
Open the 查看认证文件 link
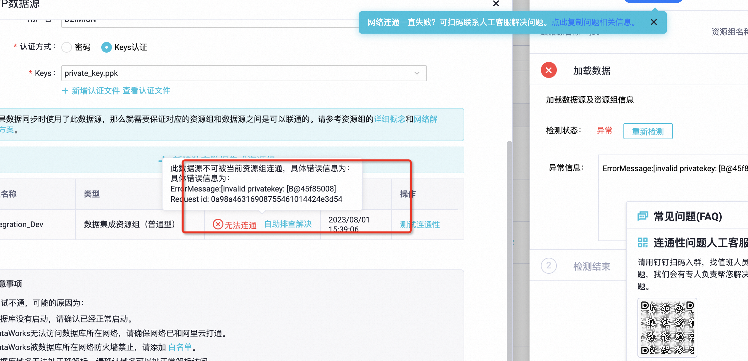(x=146, y=91)
